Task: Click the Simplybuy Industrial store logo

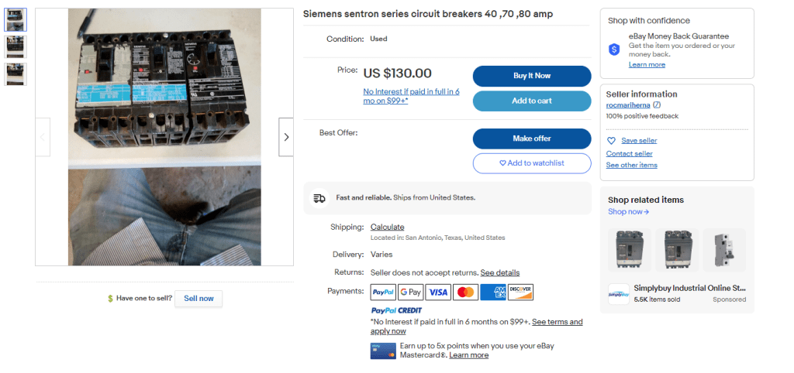Action: click(618, 294)
